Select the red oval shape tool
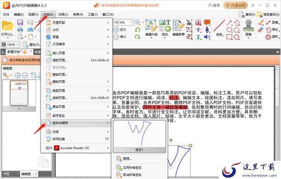Screen dimensions: 281x179 229,30
